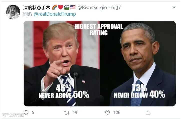Click the rainbow emoji in the name
181x119 pixels.
coord(54,7)
